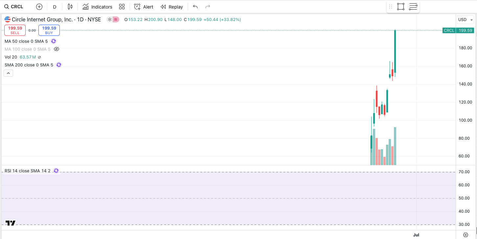Add a symbol with the plus icon
The height and width of the screenshot is (239, 477).
point(39,7)
